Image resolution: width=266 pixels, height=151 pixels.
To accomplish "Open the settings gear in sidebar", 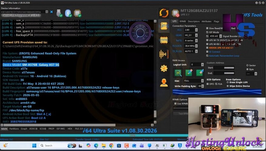I will (x=164, y=68).
